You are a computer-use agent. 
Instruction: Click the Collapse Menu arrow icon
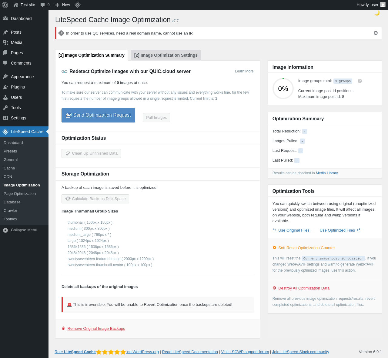5,230
